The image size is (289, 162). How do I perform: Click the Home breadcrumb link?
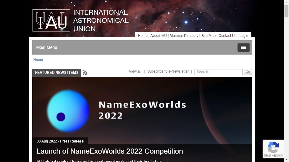[38, 59]
